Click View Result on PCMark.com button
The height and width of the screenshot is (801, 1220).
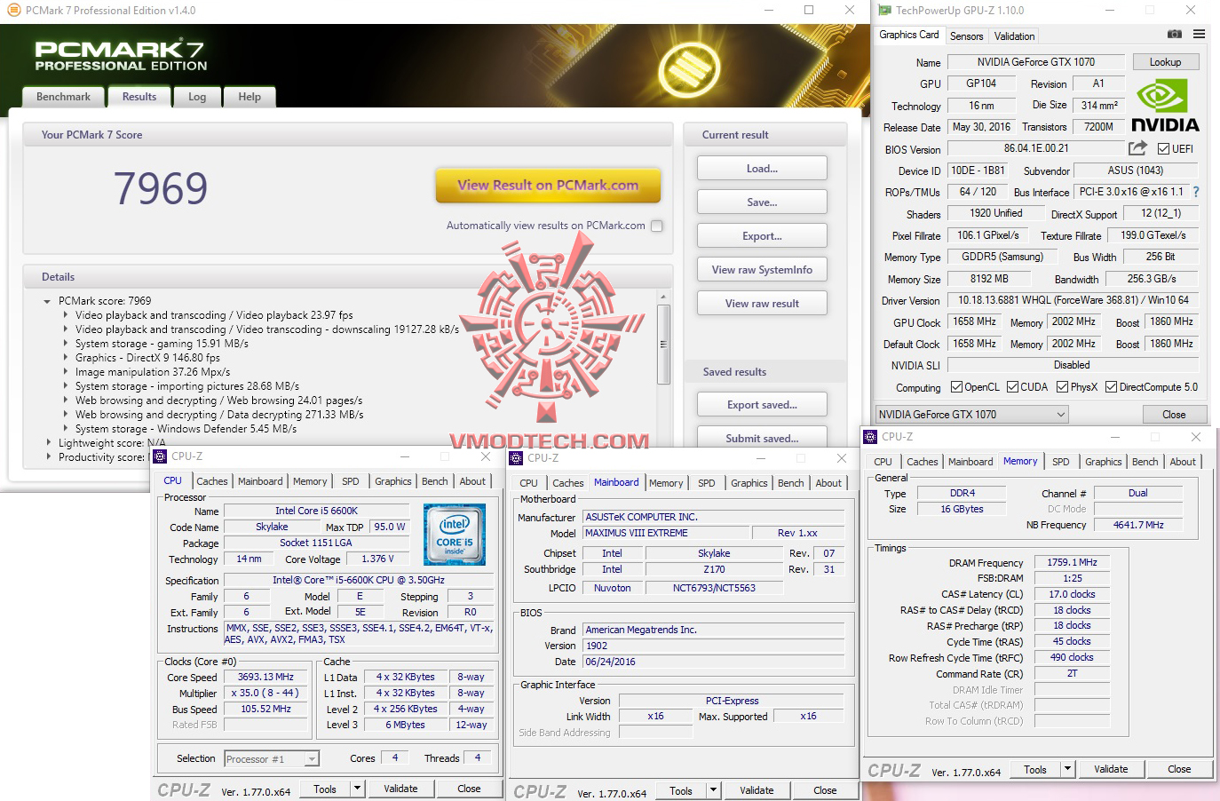(x=548, y=186)
